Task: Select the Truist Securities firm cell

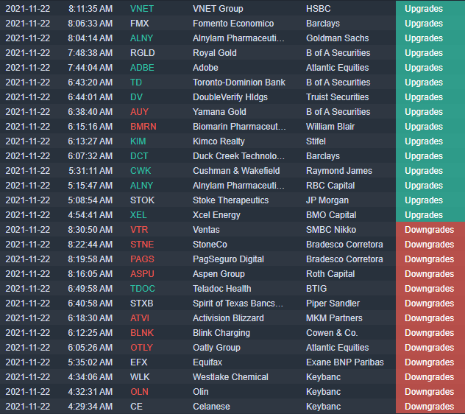Action: pyautogui.click(x=337, y=97)
